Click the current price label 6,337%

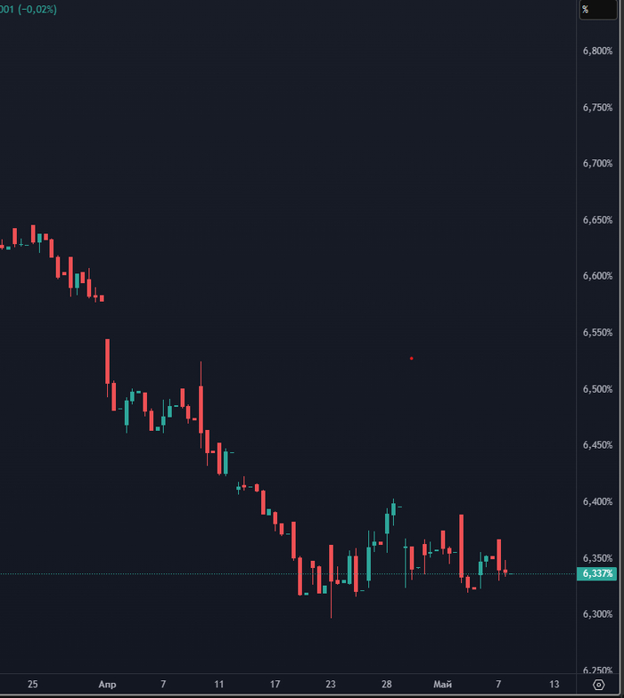coord(598,574)
